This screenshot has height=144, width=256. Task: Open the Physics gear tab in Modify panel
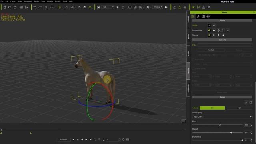pos(208,16)
